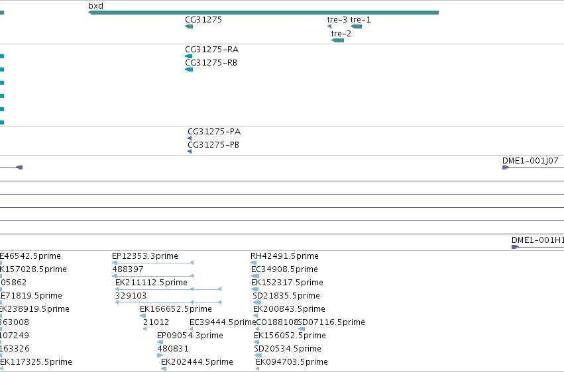The width and height of the screenshot is (564, 372).
Task: Select the CG31275 gene glyph
Action: 189,26
